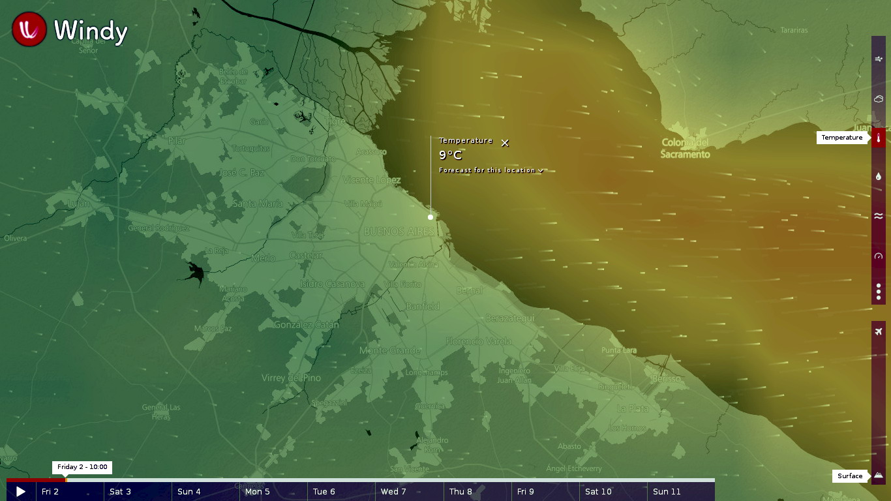Select the pressure gauge layer icon
891x501 pixels.
(x=879, y=256)
